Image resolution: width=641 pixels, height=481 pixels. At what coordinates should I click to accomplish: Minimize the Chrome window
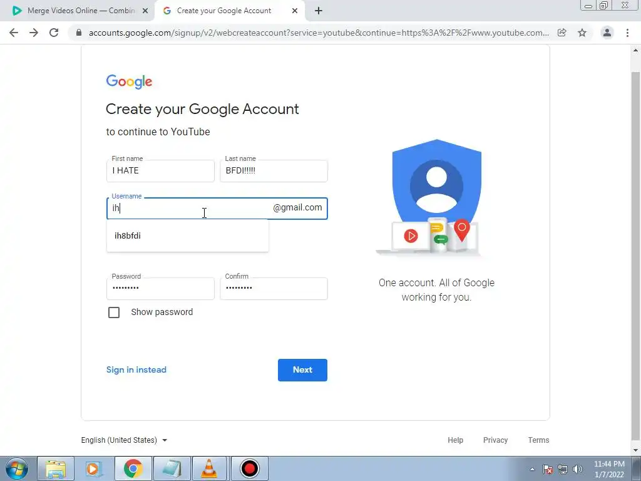(x=588, y=5)
